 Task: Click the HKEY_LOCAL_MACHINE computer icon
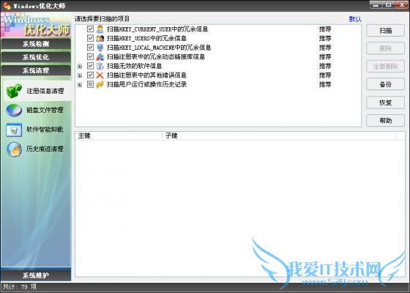click(x=100, y=48)
